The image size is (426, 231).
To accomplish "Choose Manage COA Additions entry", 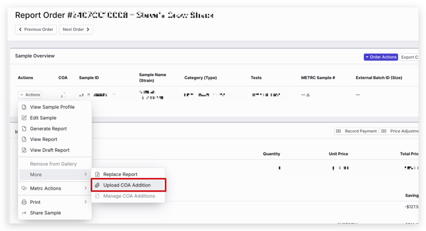I will click(128, 196).
